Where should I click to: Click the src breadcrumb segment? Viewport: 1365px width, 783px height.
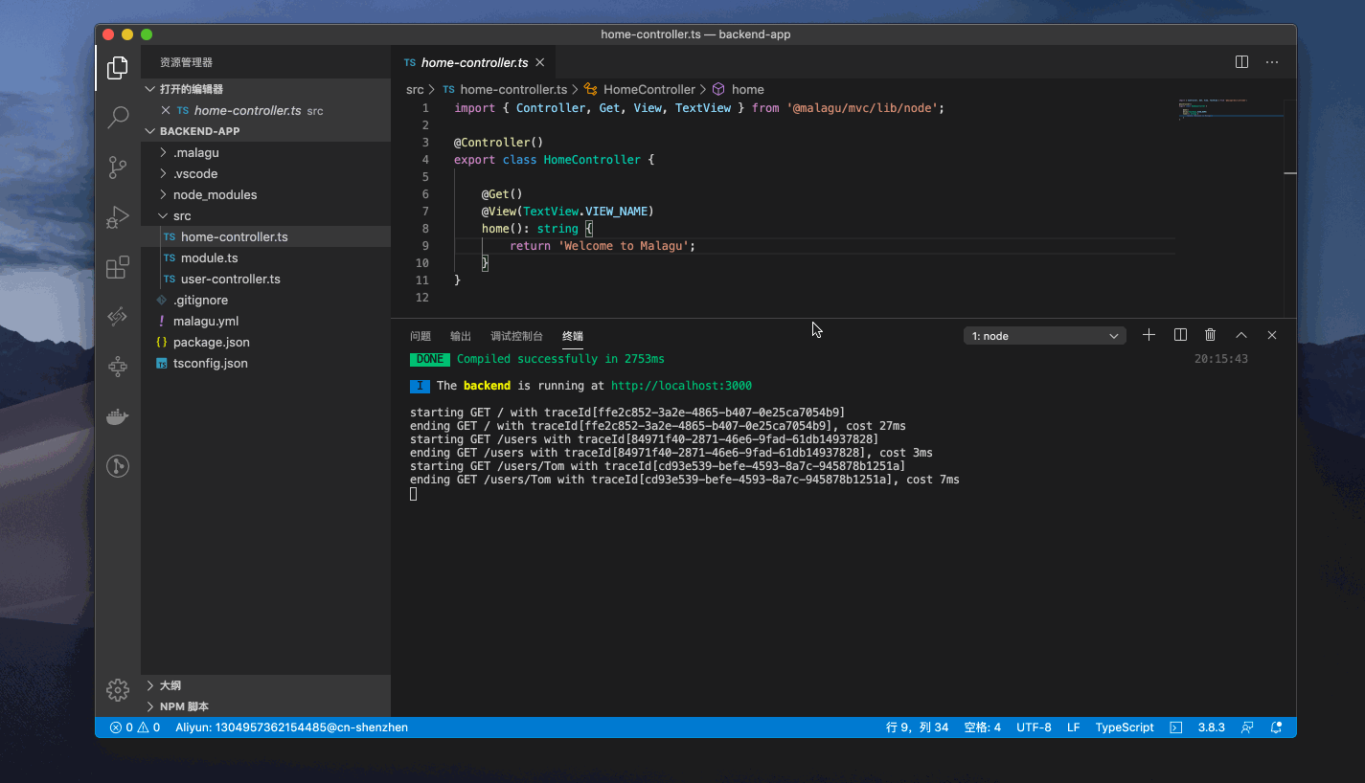(415, 89)
